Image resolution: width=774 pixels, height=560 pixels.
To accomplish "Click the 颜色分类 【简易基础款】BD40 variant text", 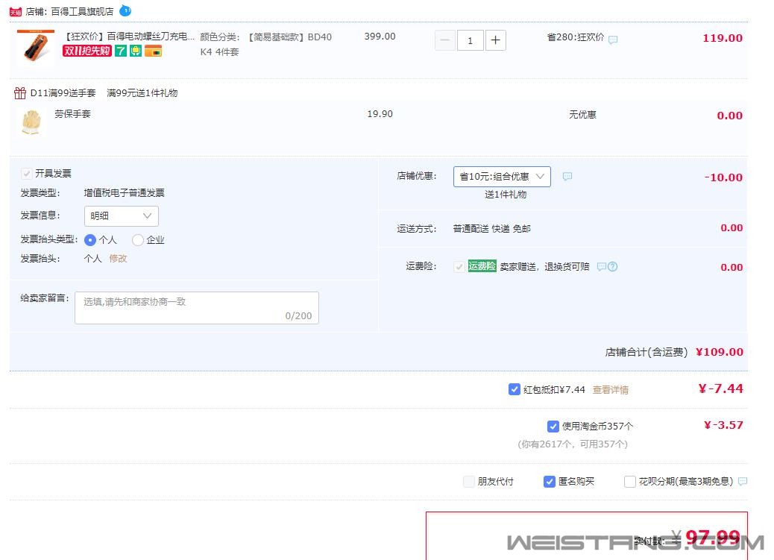I will click(266, 44).
